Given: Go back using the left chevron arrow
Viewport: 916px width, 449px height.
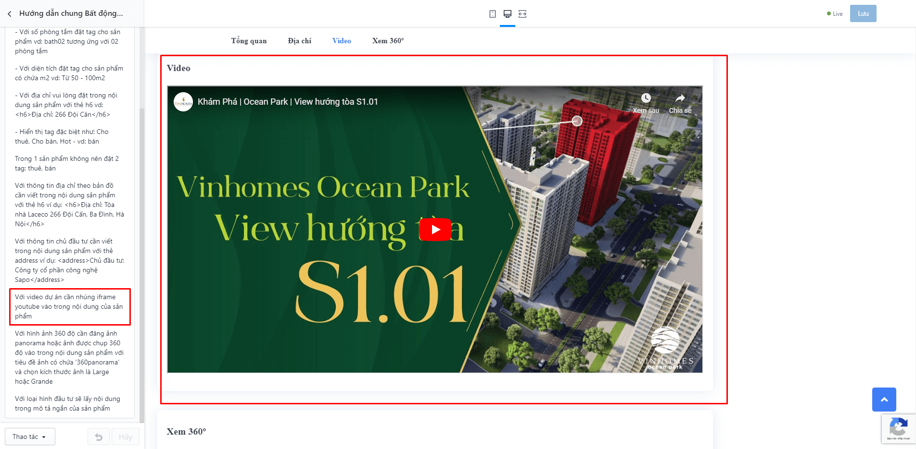Looking at the screenshot, I should tap(10, 14).
